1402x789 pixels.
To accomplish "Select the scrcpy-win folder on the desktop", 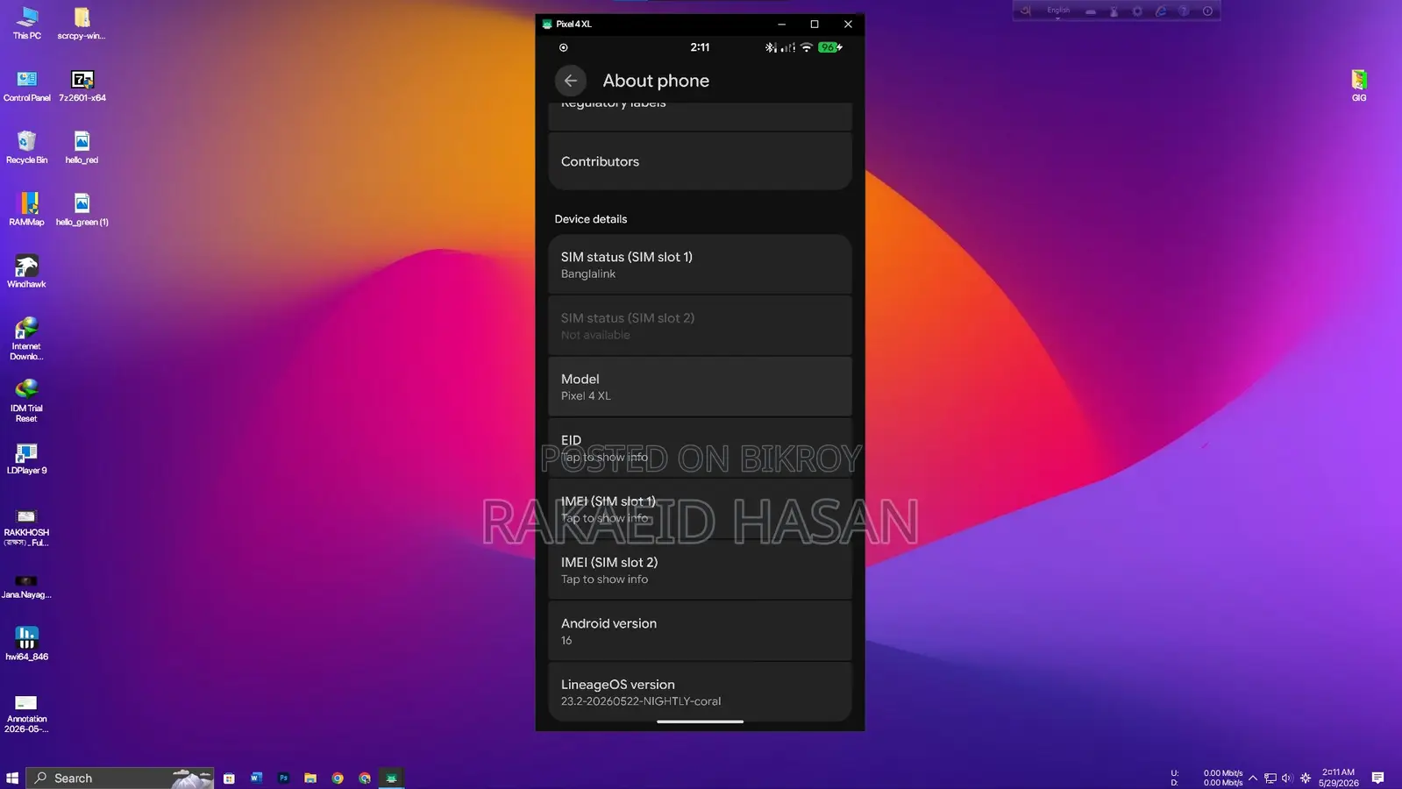I will click(x=82, y=23).
